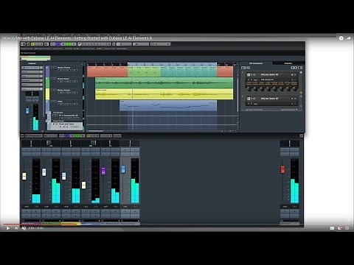Solo the Stereo Vocals track
The height and width of the screenshot is (265, 354).
click(x=55, y=90)
